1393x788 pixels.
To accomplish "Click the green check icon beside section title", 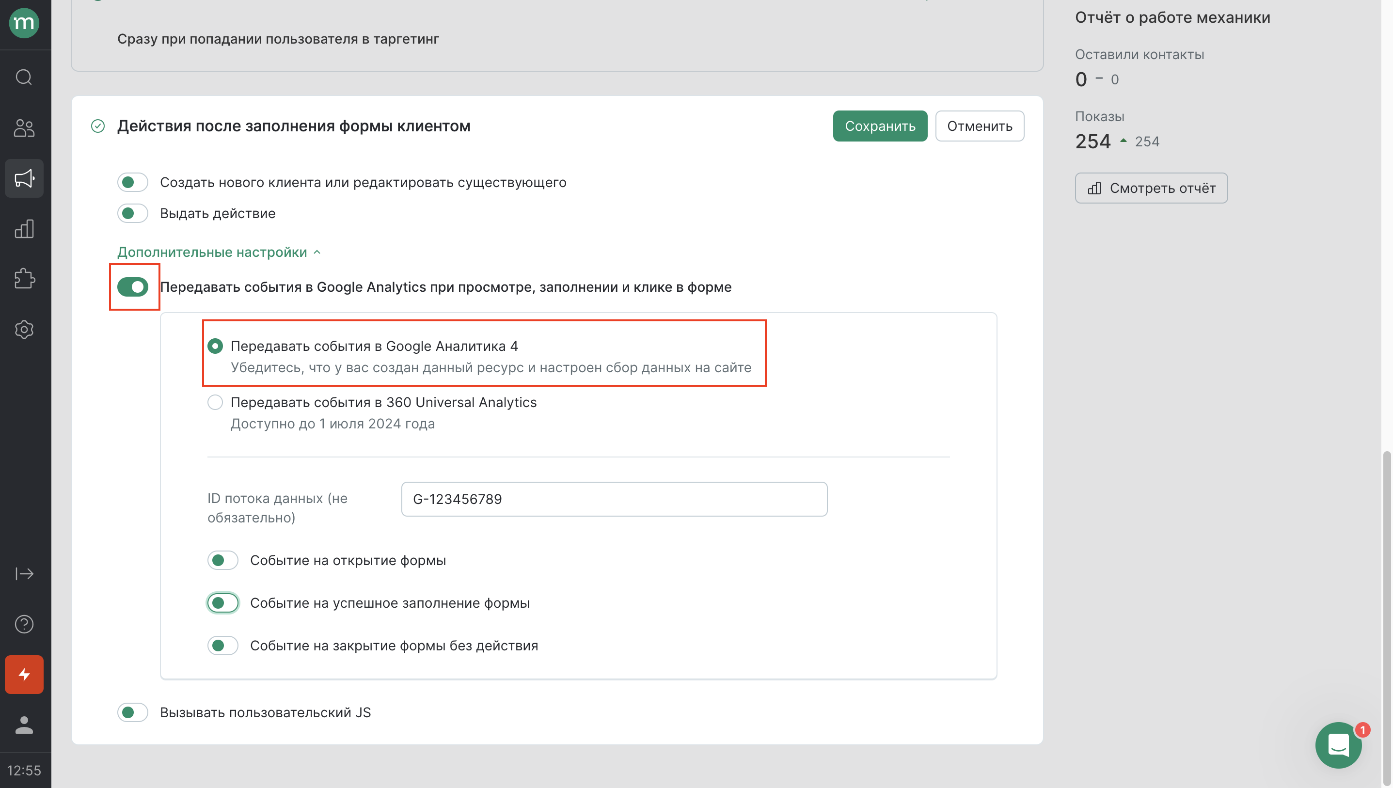I will coord(98,126).
